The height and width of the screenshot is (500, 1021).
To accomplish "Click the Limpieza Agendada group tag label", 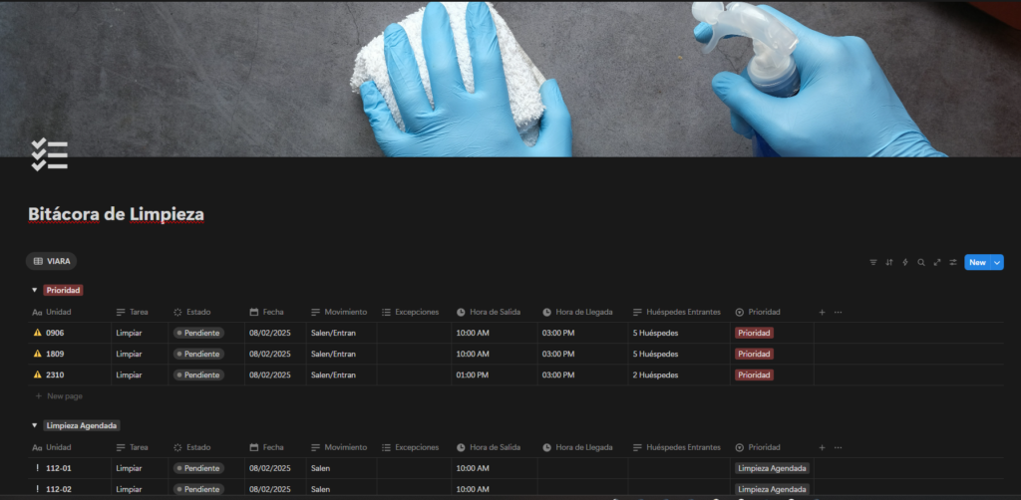I will pos(82,425).
